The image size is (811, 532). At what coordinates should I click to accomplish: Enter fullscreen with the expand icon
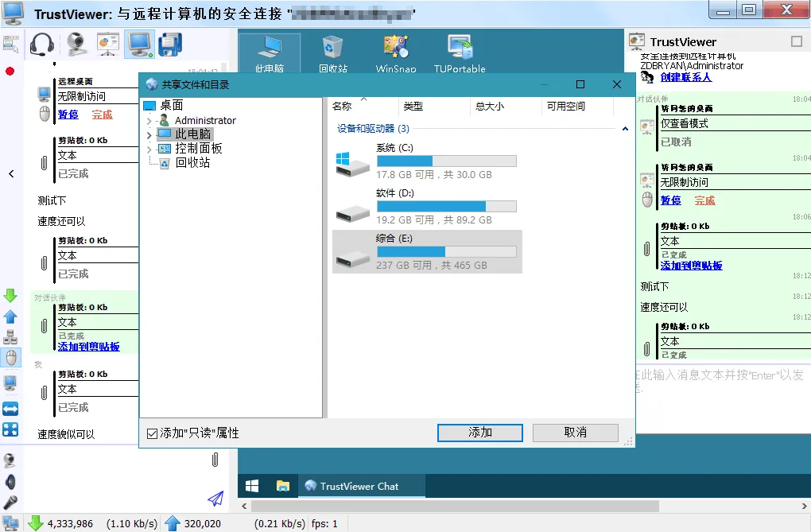click(x=10, y=430)
